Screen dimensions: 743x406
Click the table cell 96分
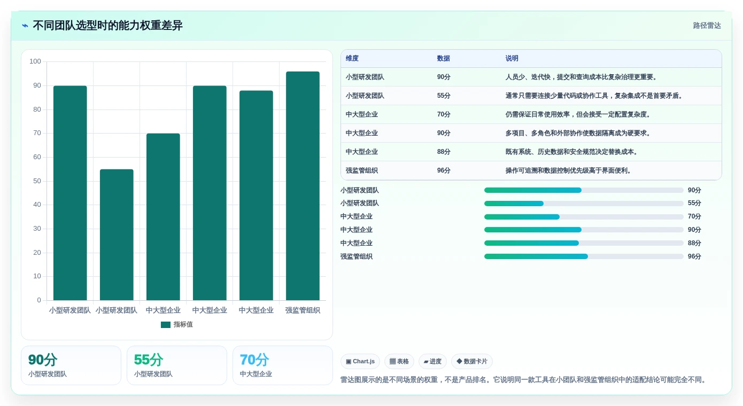pyautogui.click(x=444, y=171)
